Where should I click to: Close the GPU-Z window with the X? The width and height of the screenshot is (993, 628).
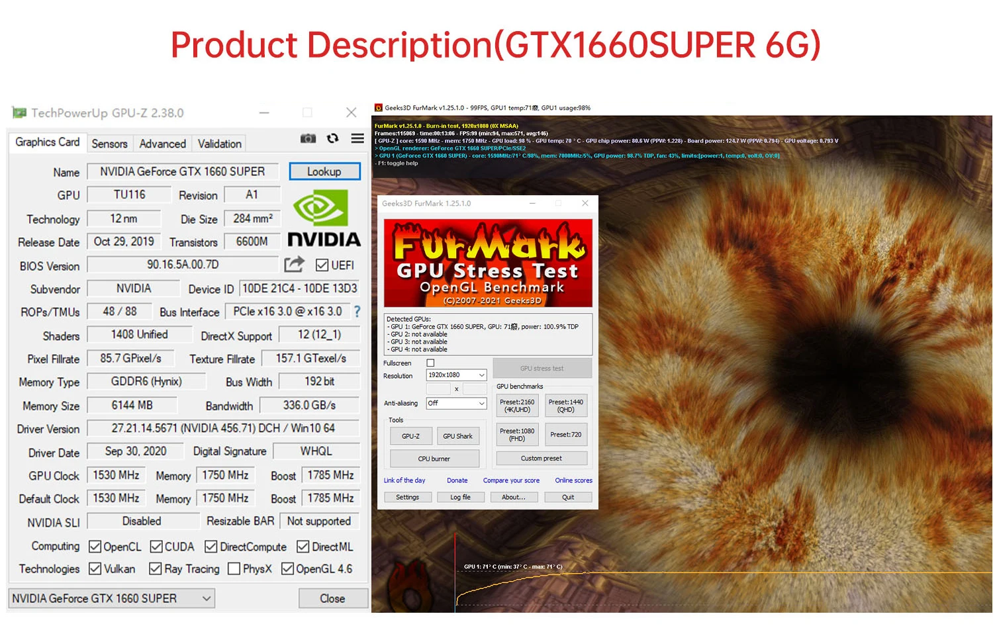(x=352, y=112)
